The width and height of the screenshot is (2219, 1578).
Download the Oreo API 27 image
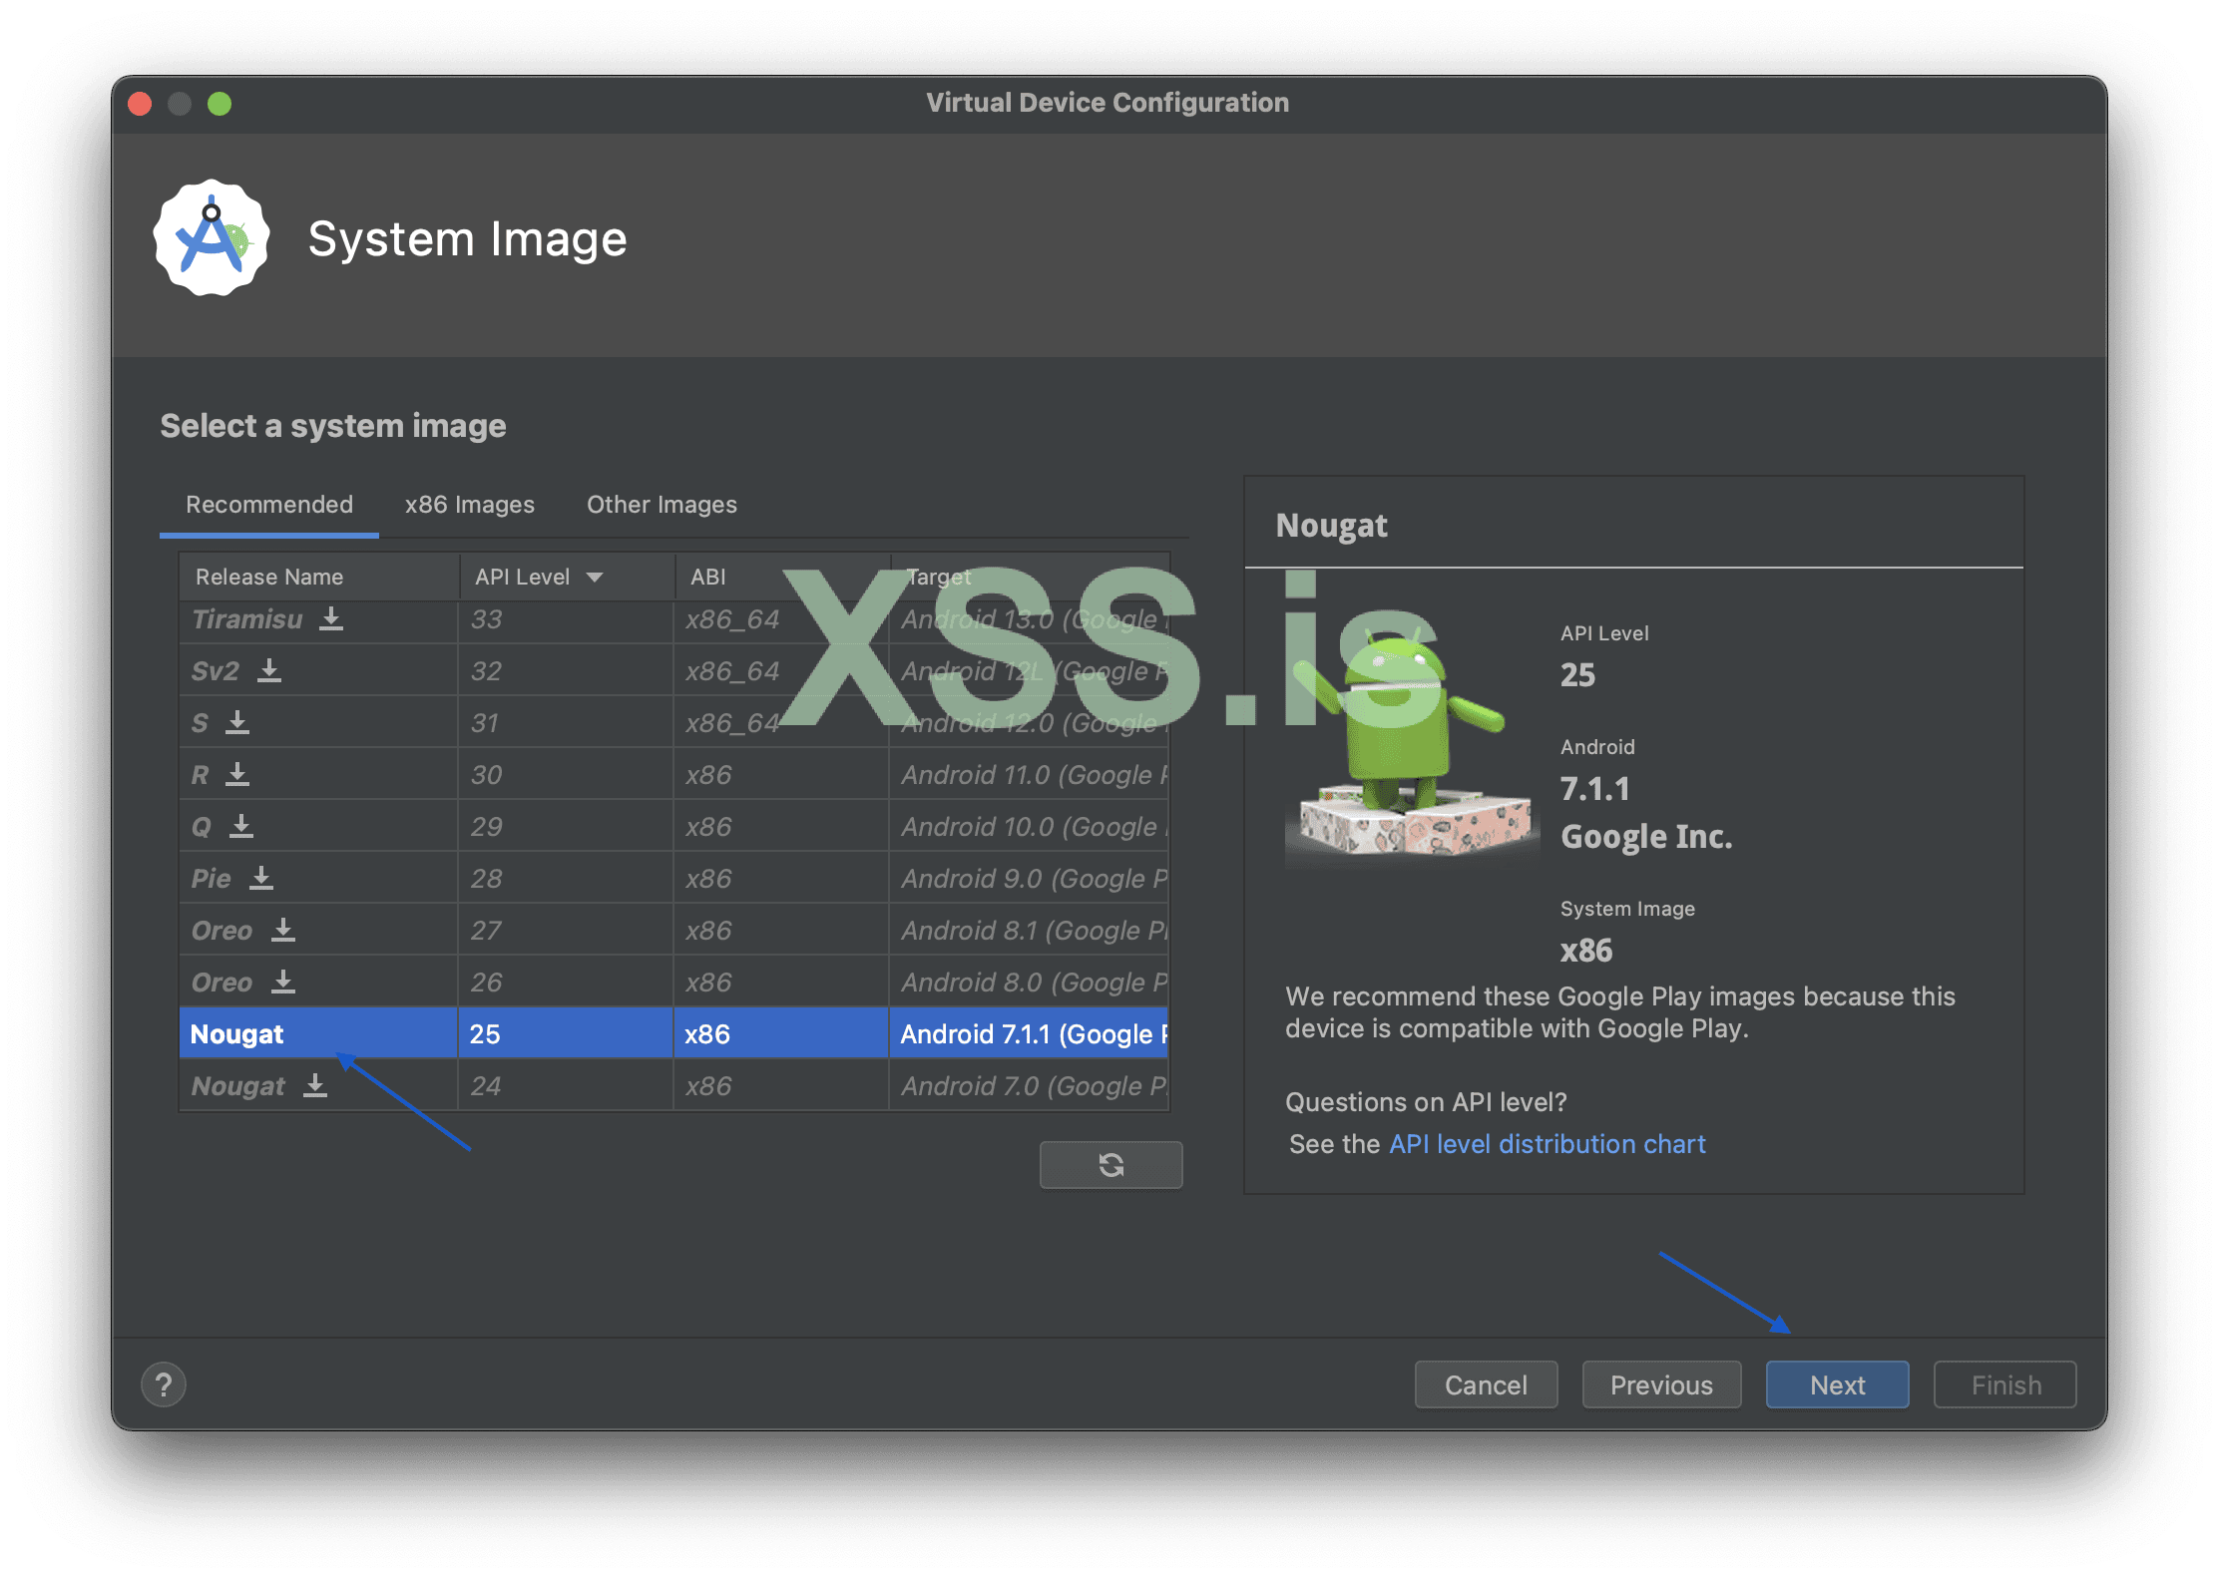(x=283, y=931)
